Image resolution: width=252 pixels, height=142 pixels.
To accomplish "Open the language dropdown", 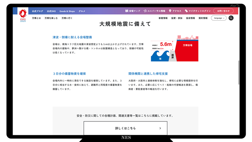I will pos(219,18).
